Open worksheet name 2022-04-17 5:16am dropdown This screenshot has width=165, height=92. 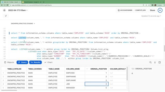pyautogui.click(x=18, y=10)
